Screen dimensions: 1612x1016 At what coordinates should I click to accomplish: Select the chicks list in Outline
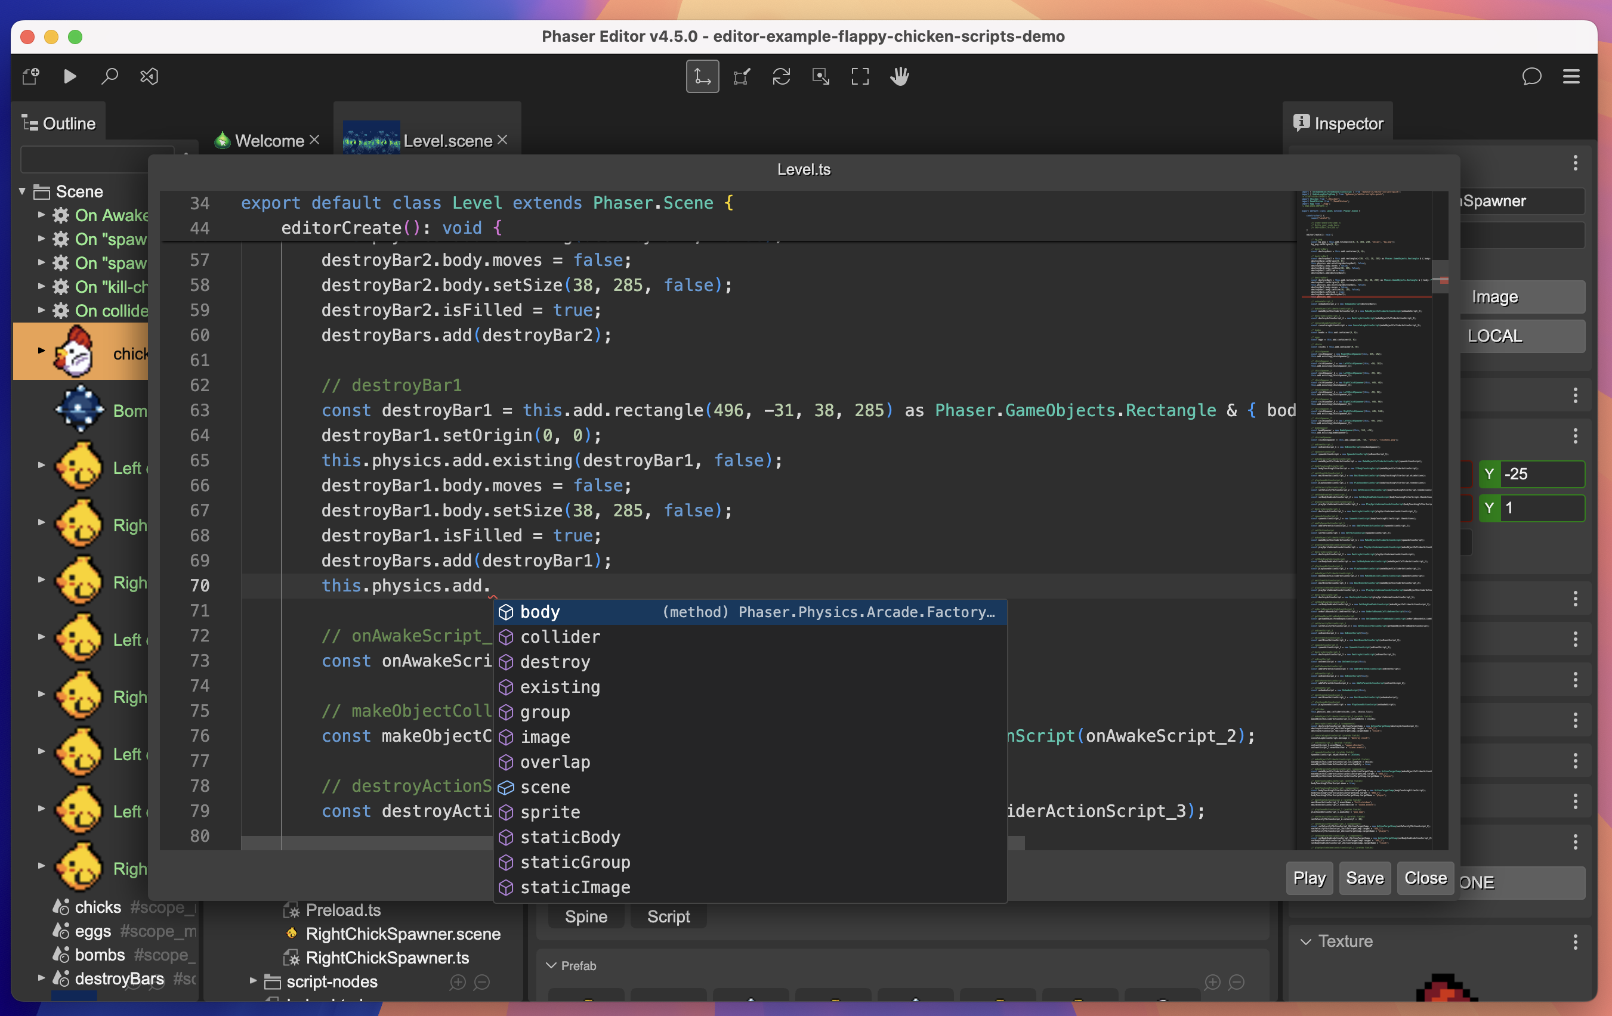click(98, 907)
